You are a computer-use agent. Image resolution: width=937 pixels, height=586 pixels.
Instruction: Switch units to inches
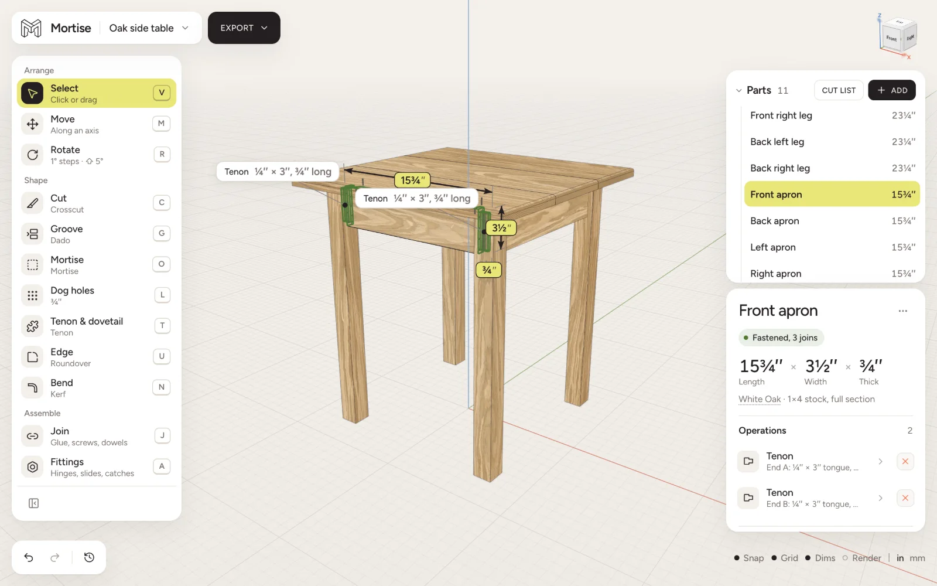click(x=900, y=558)
